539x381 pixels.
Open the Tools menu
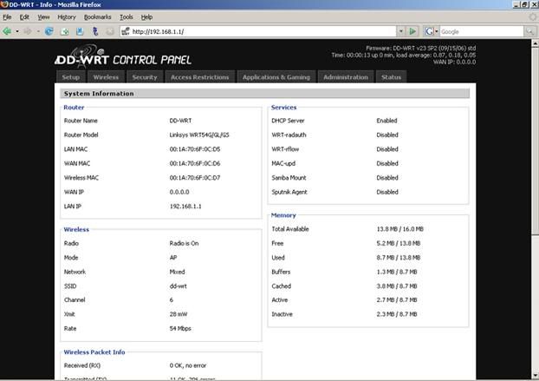click(127, 16)
